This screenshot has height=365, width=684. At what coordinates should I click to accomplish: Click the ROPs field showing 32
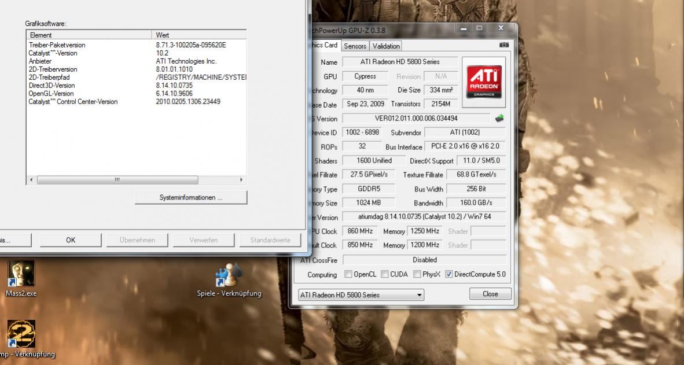pyautogui.click(x=362, y=146)
